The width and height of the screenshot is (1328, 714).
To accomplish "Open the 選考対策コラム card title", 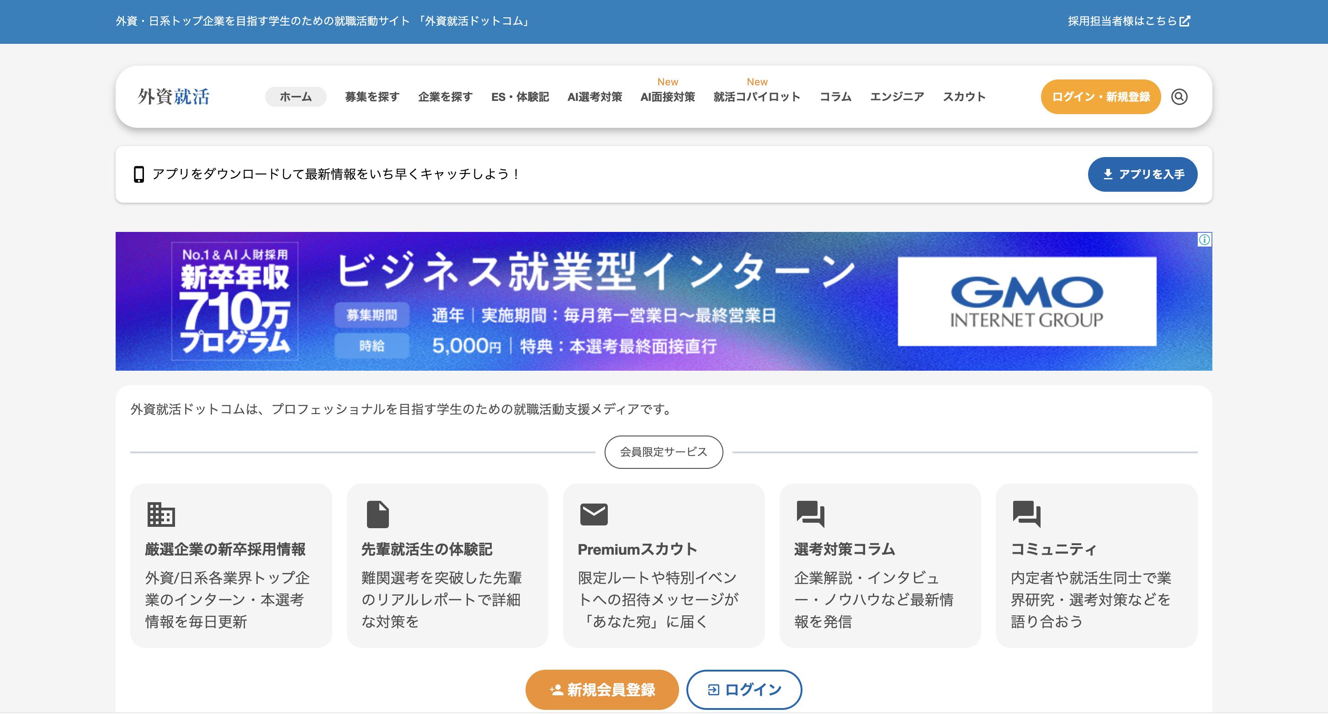I will click(845, 550).
